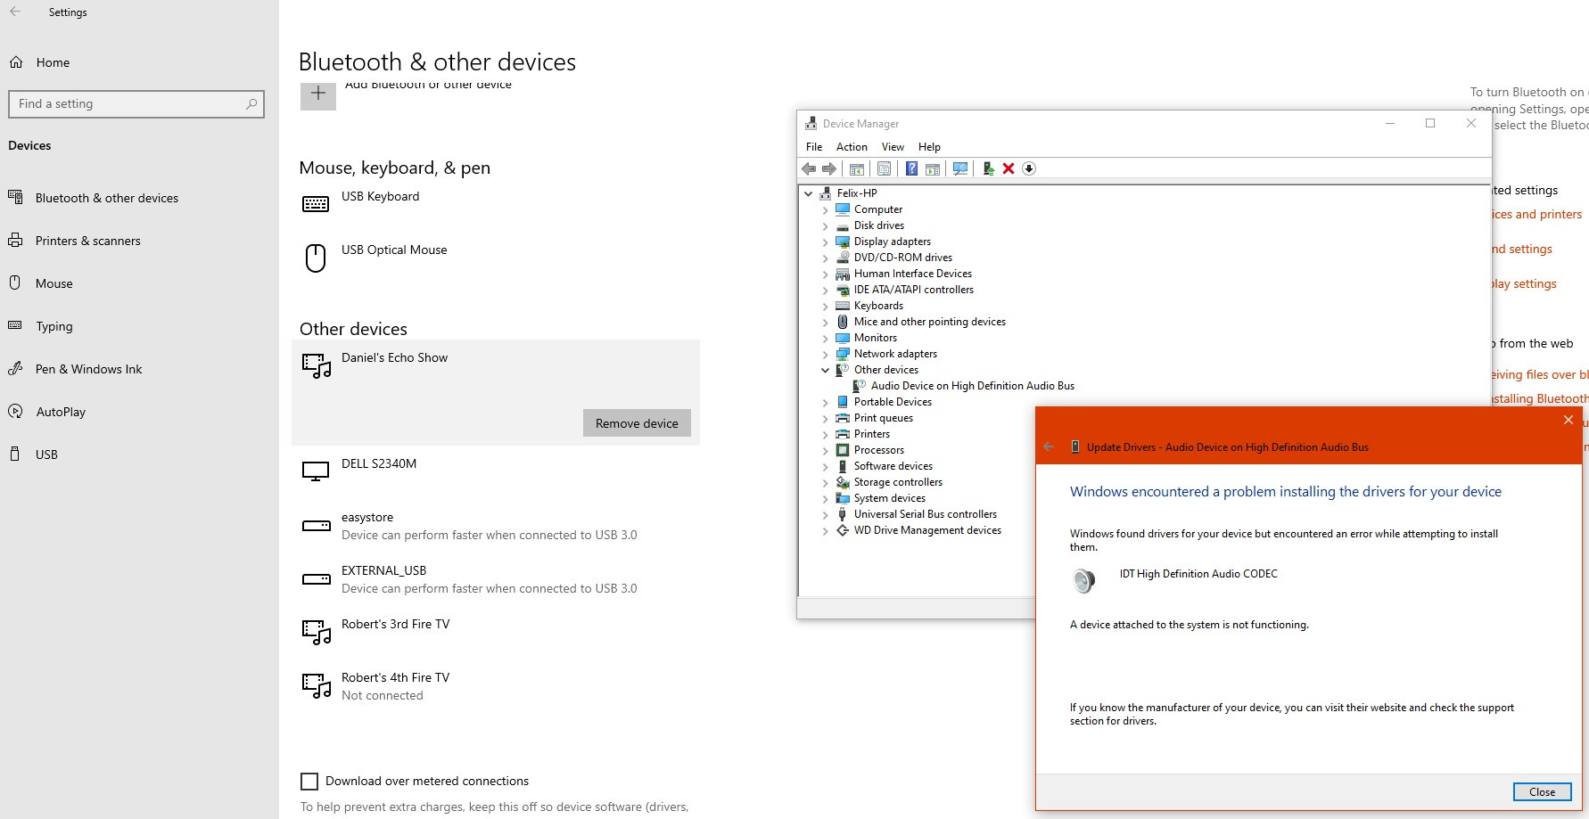
Task: Click the red X Uninstall device icon
Action: pos(1009,168)
